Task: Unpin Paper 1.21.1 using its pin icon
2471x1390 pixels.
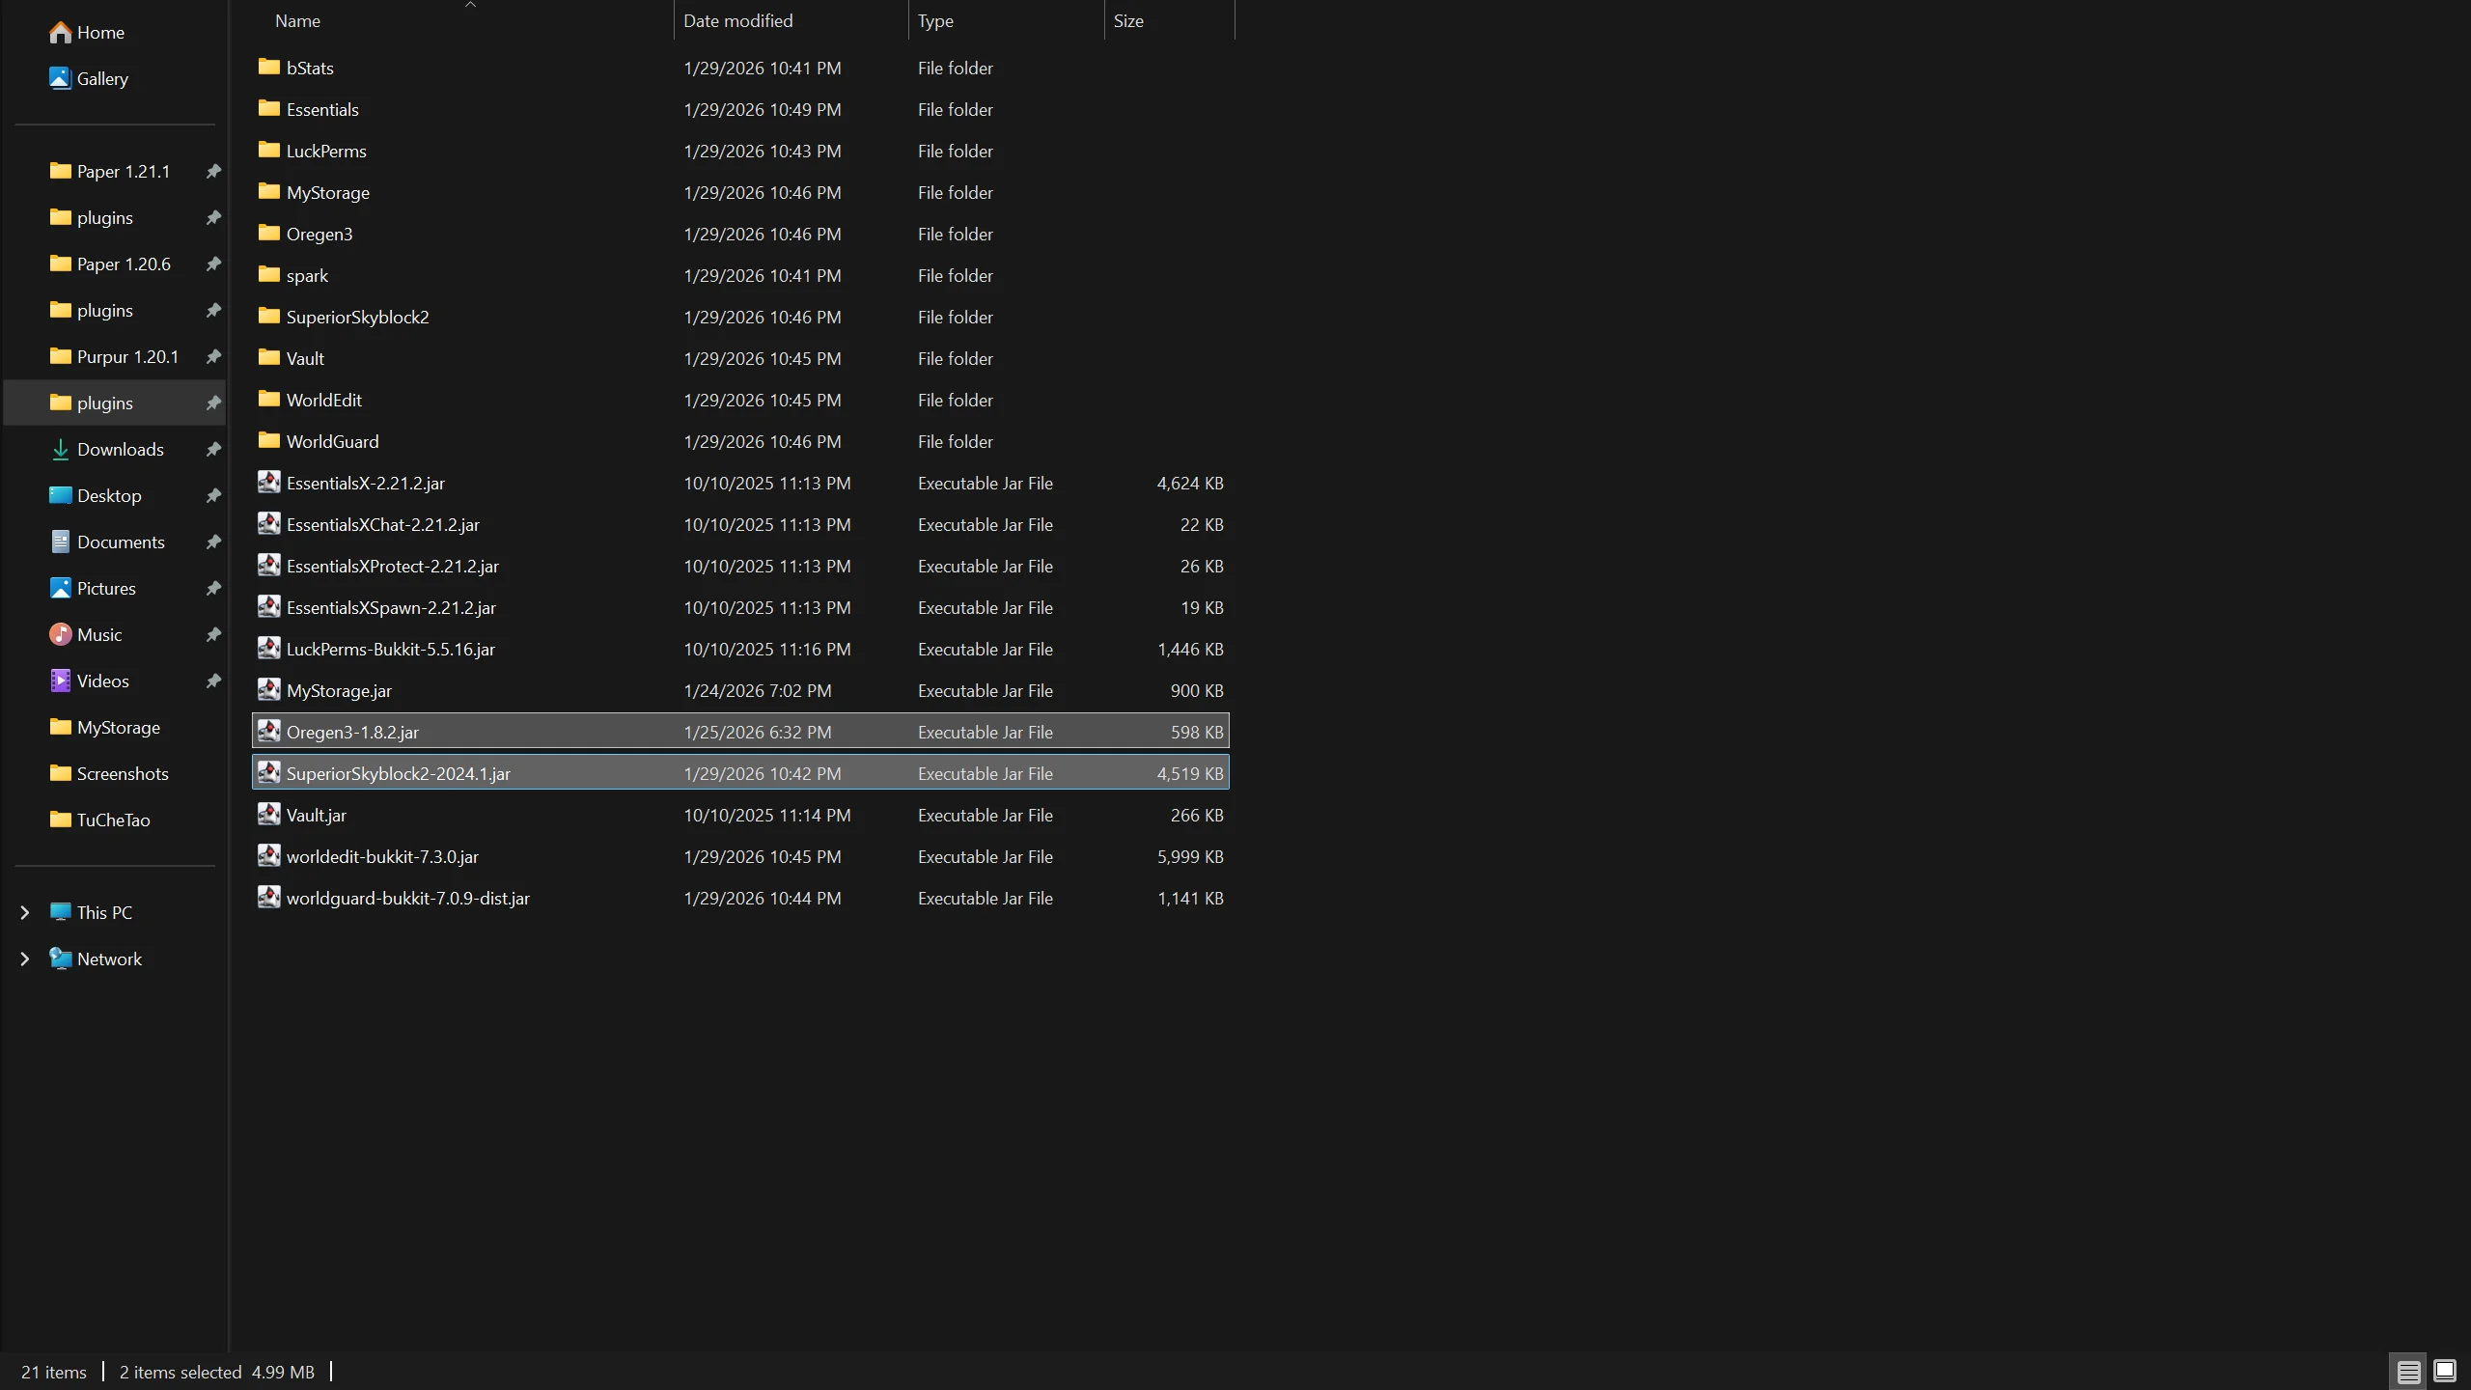Action: coord(213,172)
